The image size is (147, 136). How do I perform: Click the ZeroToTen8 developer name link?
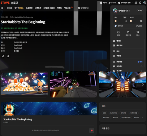[18, 45]
